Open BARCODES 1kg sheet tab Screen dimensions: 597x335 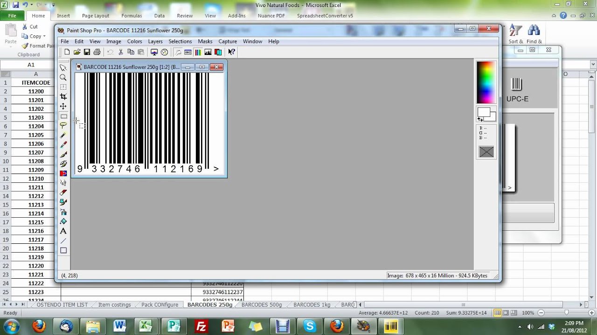pos(312,305)
